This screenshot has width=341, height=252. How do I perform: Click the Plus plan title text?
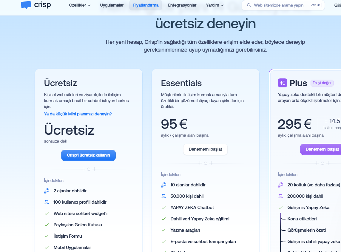tap(298, 83)
